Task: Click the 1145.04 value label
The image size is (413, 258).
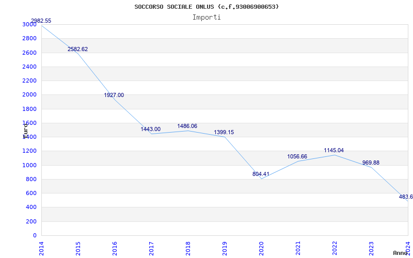Action: pyautogui.click(x=333, y=151)
